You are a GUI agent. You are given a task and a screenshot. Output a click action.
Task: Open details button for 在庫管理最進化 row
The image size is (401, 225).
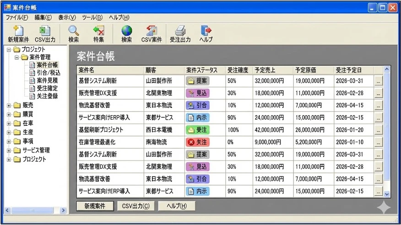coord(378,142)
